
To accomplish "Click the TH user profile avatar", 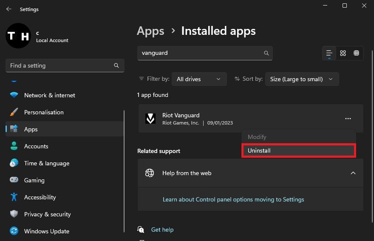I will click(x=18, y=36).
